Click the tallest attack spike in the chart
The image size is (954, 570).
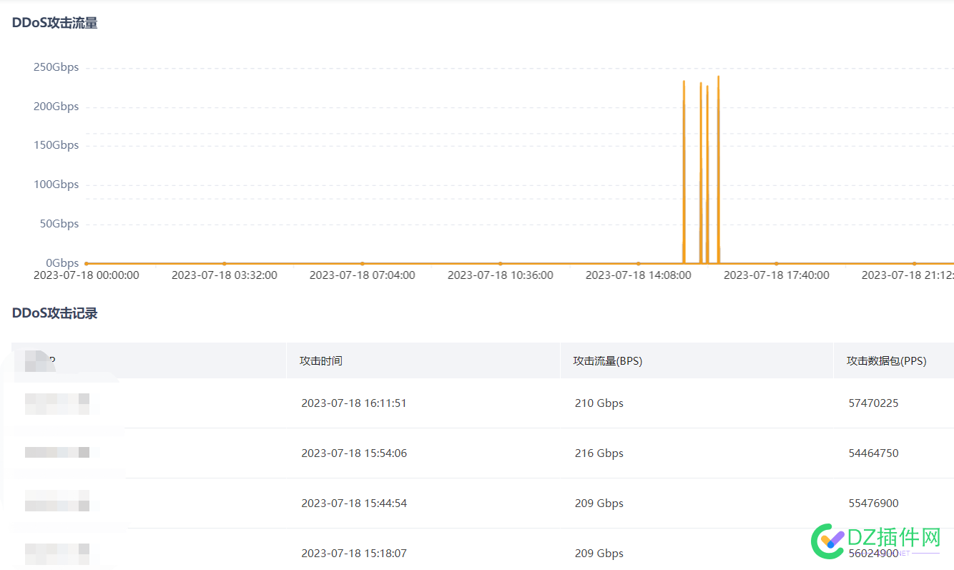pyautogui.click(x=718, y=169)
